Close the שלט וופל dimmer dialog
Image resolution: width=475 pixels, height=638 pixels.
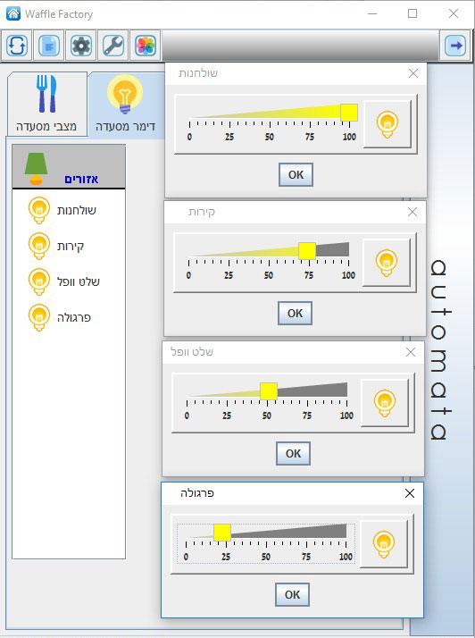411,352
